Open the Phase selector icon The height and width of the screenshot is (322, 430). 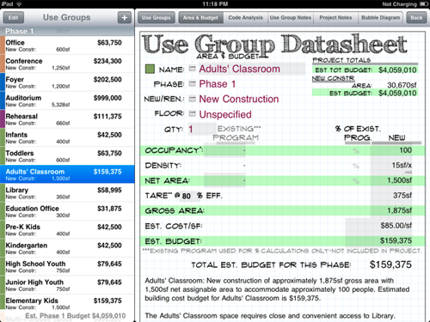[193, 83]
